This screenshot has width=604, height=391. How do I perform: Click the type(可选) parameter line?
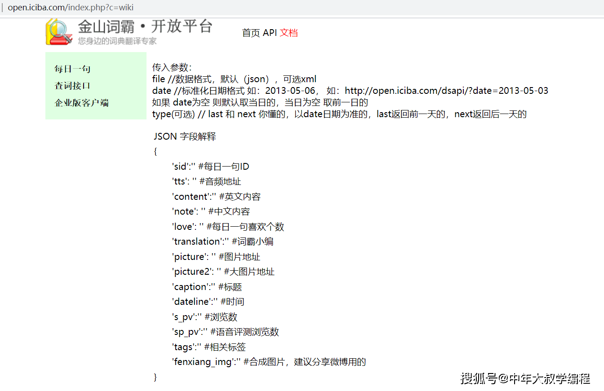click(339, 114)
